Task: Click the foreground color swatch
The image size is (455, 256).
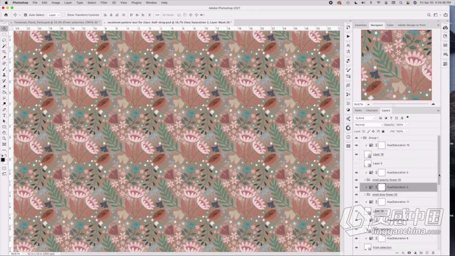Action: point(3,160)
